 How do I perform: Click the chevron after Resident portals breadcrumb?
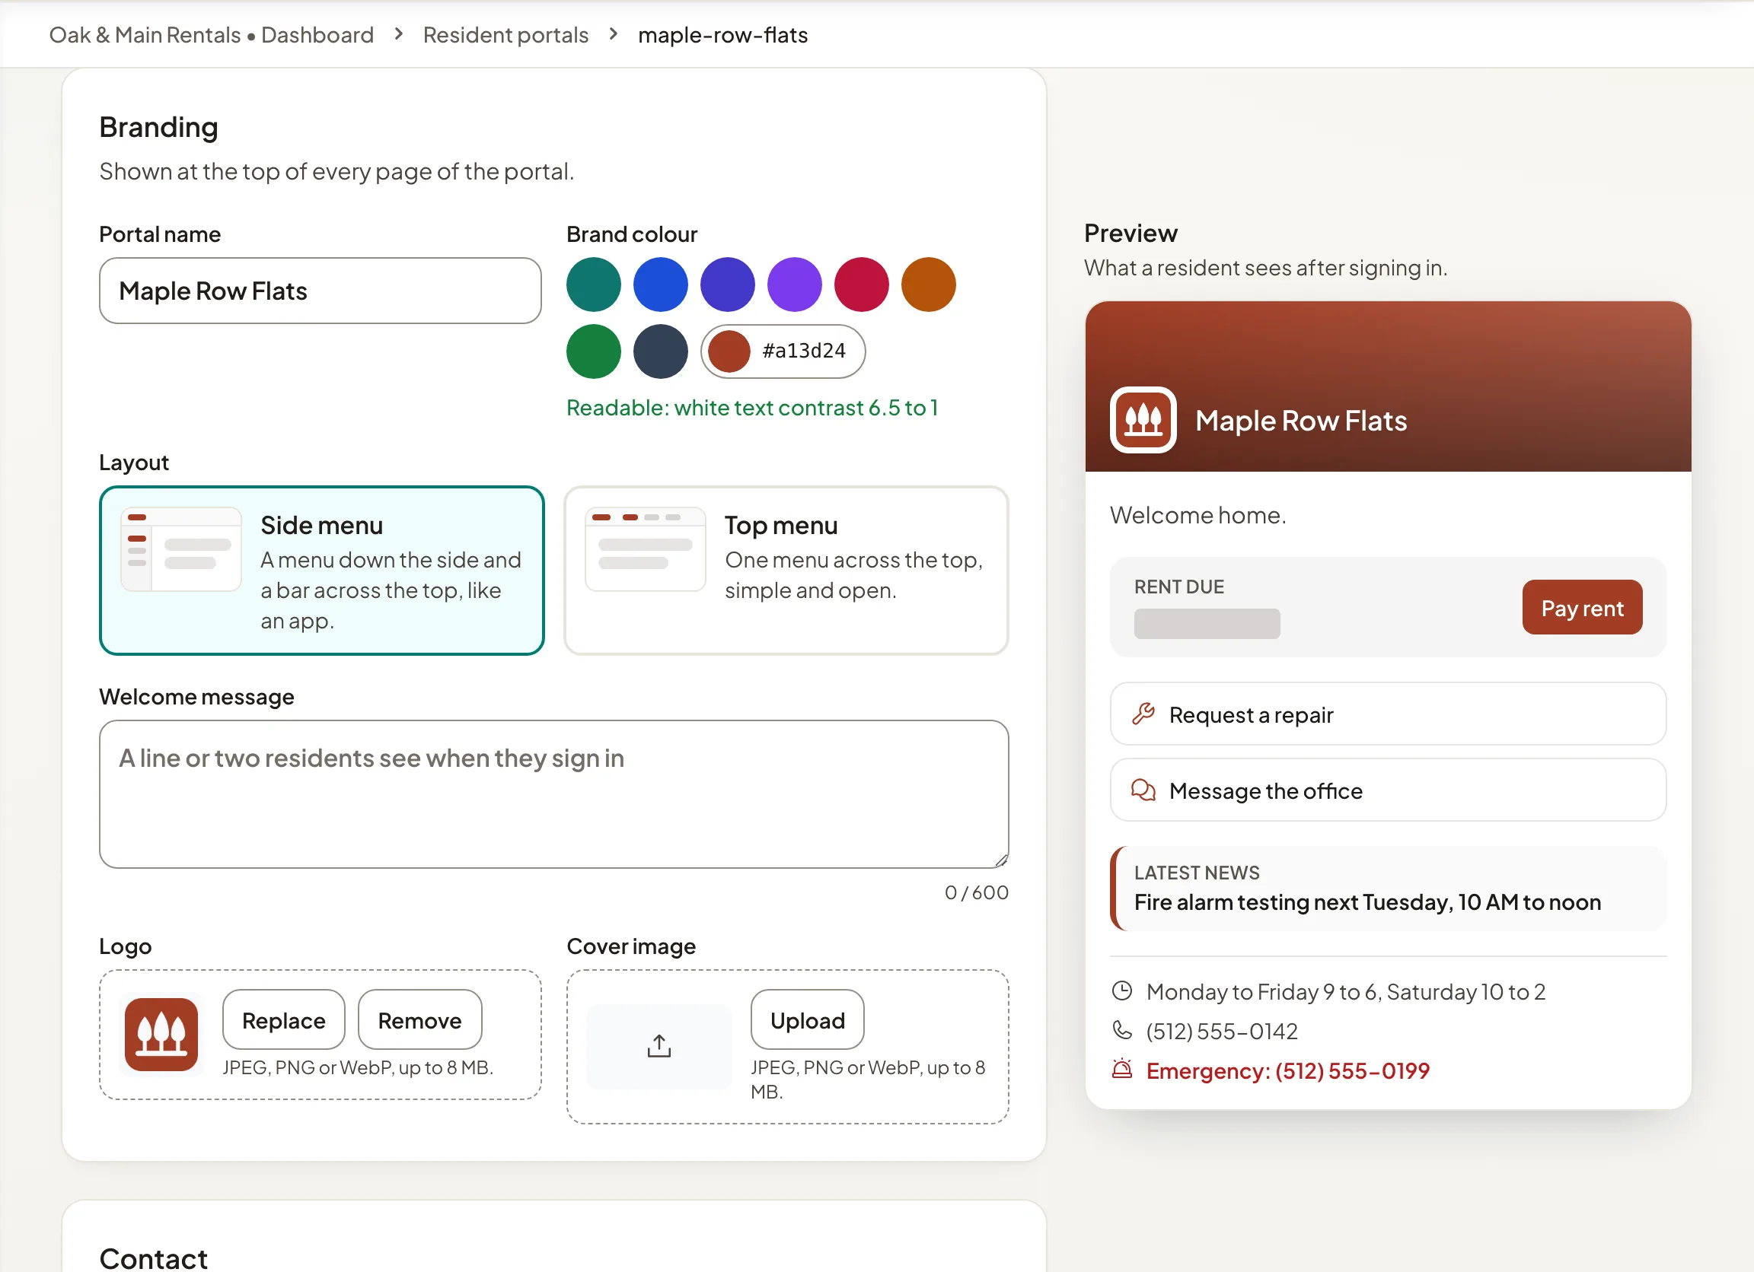pos(614,34)
